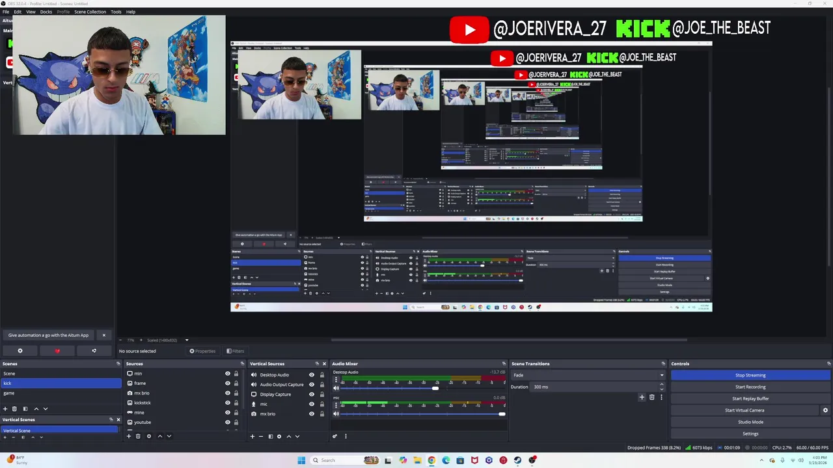833x468 pixels.
Task: Close the Vertical Scenes dock
Action: click(x=118, y=419)
